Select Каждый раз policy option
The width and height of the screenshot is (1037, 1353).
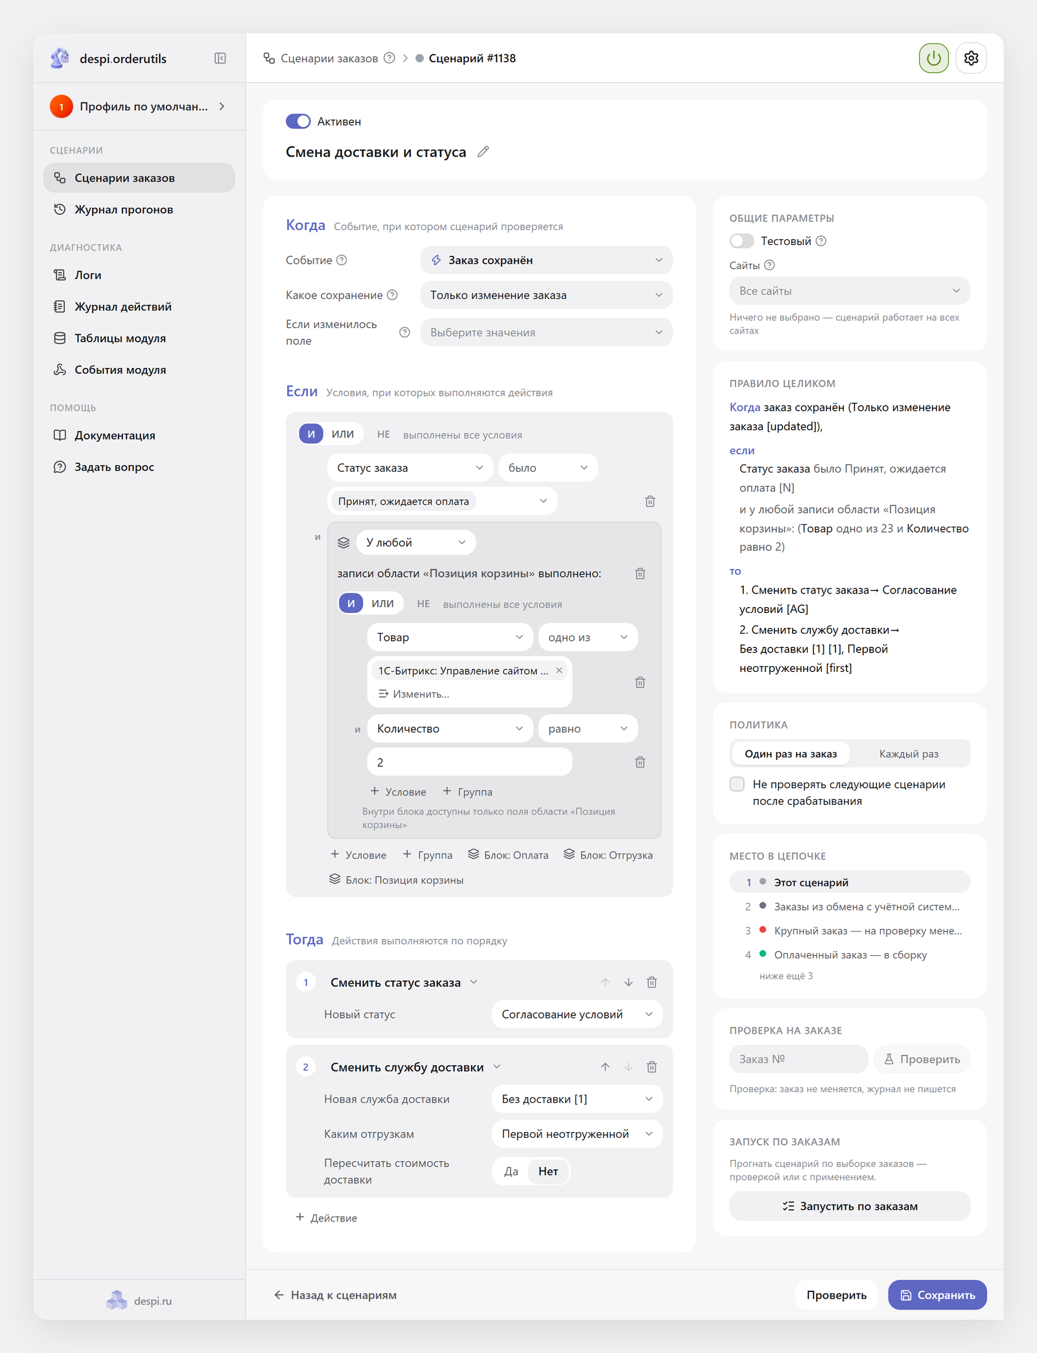[909, 754]
